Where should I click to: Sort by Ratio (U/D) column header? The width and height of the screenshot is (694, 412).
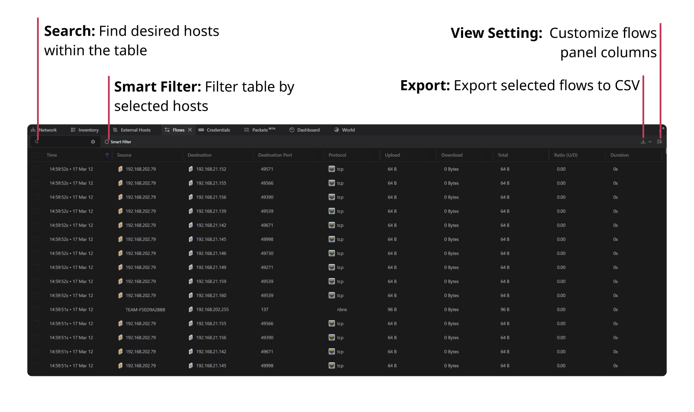566,155
